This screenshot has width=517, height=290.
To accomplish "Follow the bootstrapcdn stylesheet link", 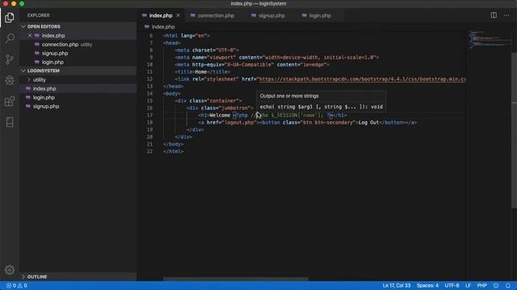I will pyautogui.click(x=363, y=79).
